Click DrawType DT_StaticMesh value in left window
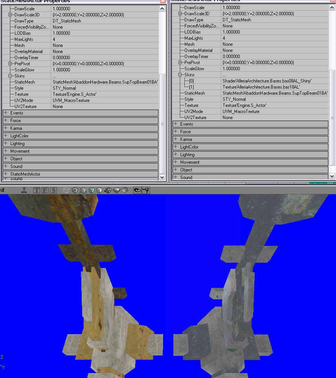Screen dimensions: 336x378 tap(67, 21)
